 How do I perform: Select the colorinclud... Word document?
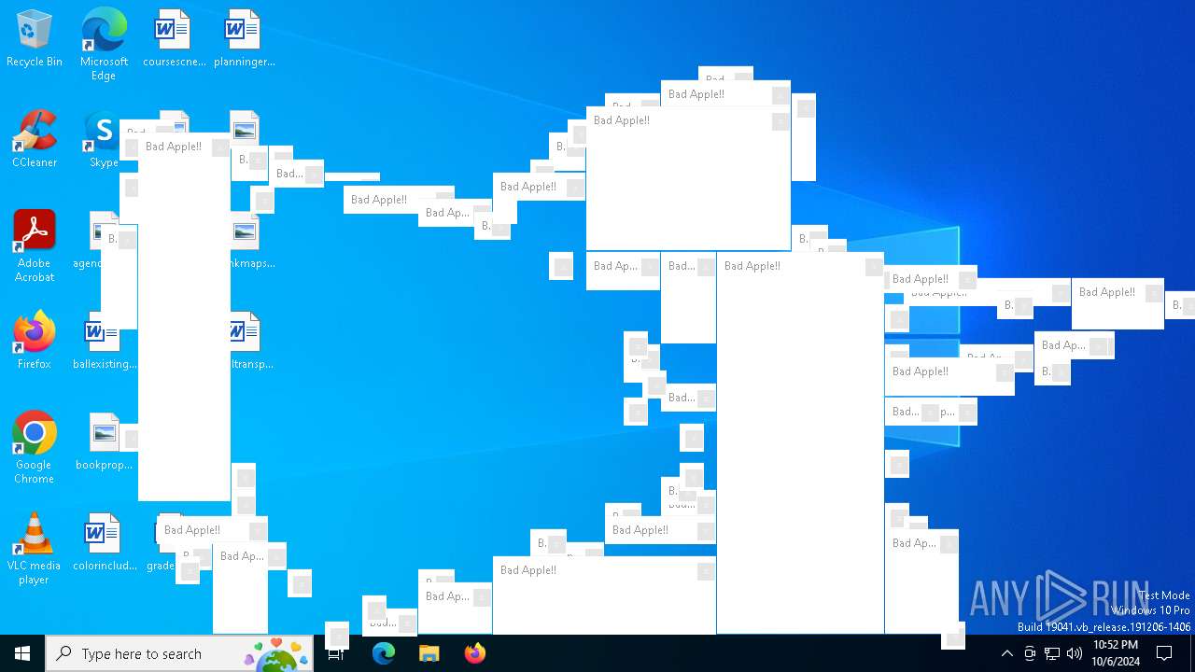(x=104, y=543)
